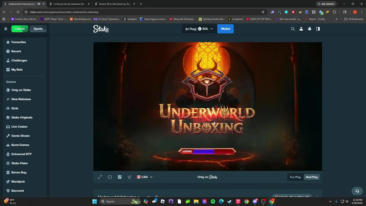
Task: Open the Bookmarks apps grid icon
Action: [4, 19]
